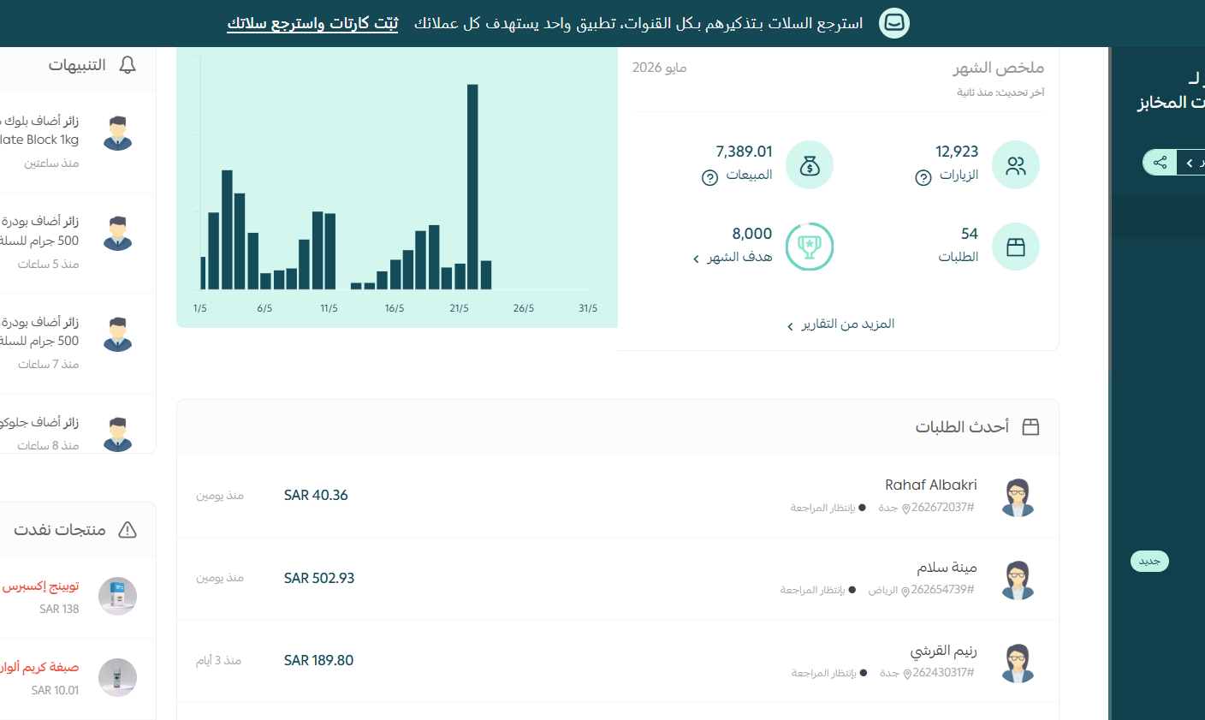Viewport: 1205px width, 720px height.
Task: Click the 21/5 date label on chart axis
Action: tap(459, 308)
